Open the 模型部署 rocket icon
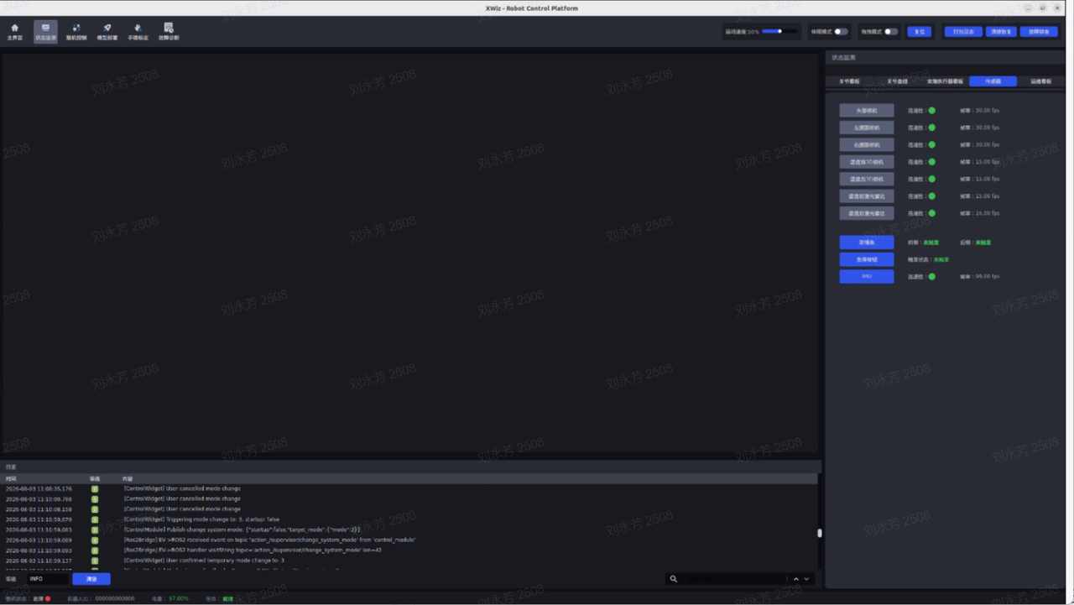Screen dimensions: 1074x605 (x=107, y=32)
